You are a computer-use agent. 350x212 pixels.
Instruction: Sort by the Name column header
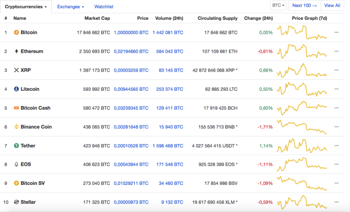pyautogui.click(x=19, y=18)
